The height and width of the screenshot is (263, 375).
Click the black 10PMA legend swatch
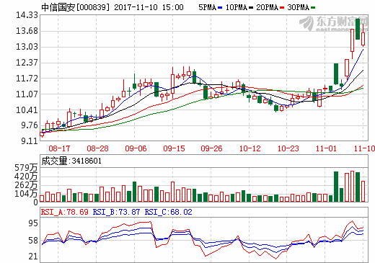(251, 8)
